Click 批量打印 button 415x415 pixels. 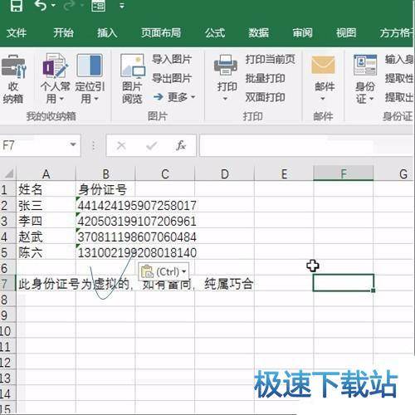click(x=265, y=78)
